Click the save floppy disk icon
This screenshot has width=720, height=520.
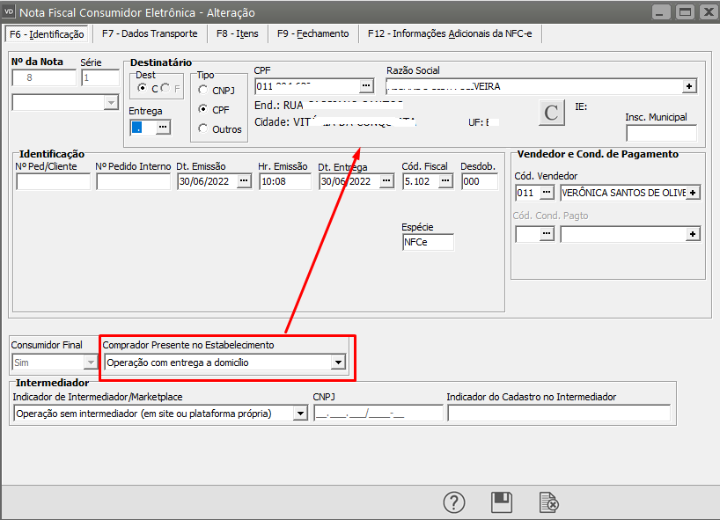[502, 502]
